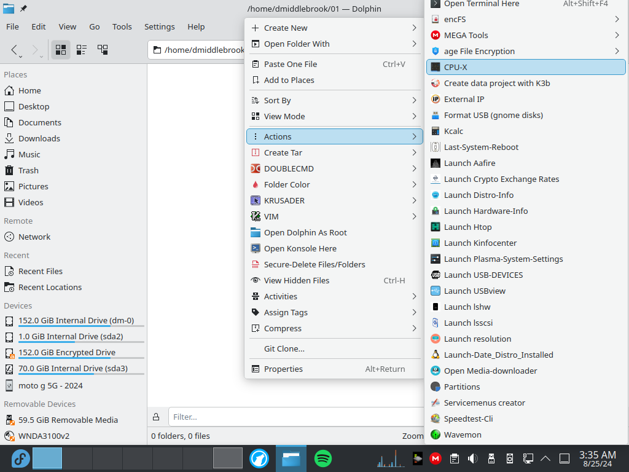This screenshot has height=472, width=629.
Task: Select View Hidden Files entry
Action: tap(334, 280)
